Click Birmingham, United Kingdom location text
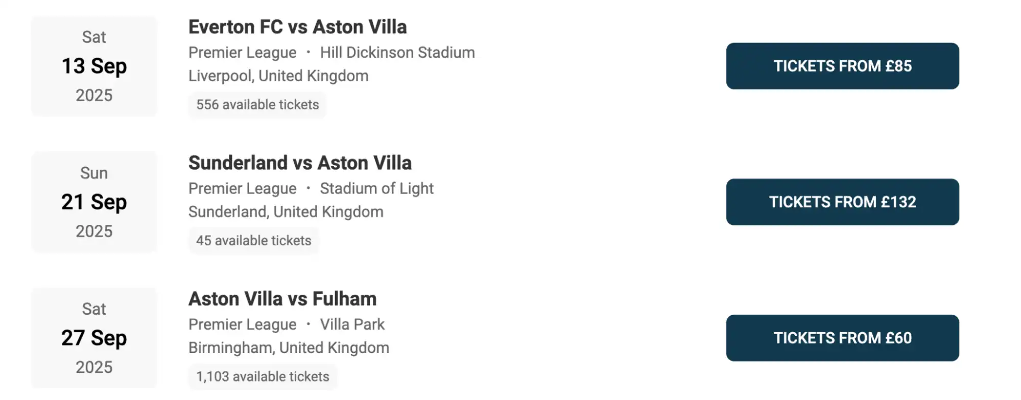Screen dimensions: 1021x400 click(x=289, y=347)
